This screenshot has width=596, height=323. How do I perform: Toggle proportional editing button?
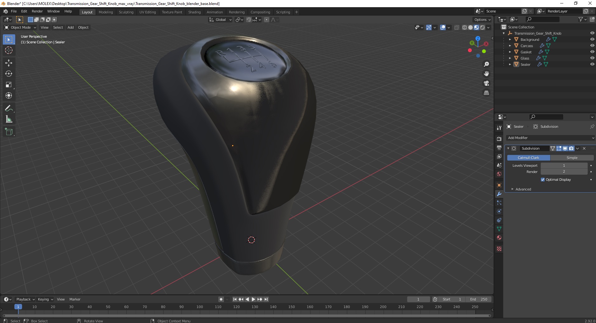coord(267,20)
